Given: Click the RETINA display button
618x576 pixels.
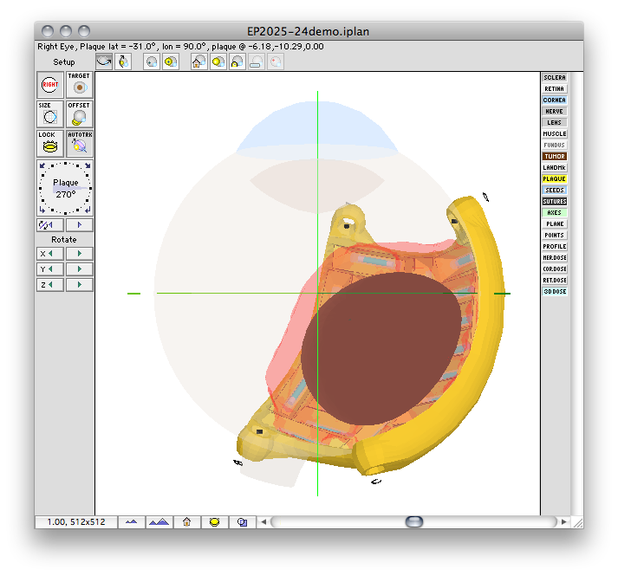Looking at the screenshot, I should tap(554, 89).
